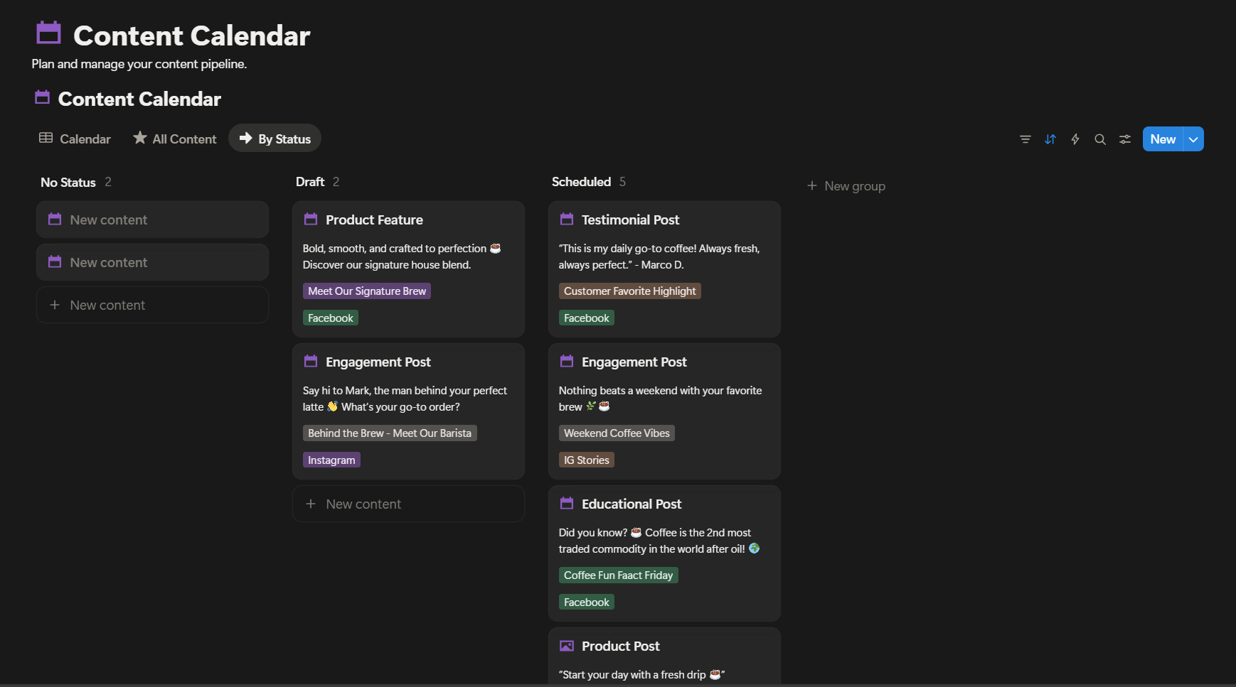Open view settings with the sliders icon
This screenshot has width=1236, height=687.
(x=1124, y=139)
